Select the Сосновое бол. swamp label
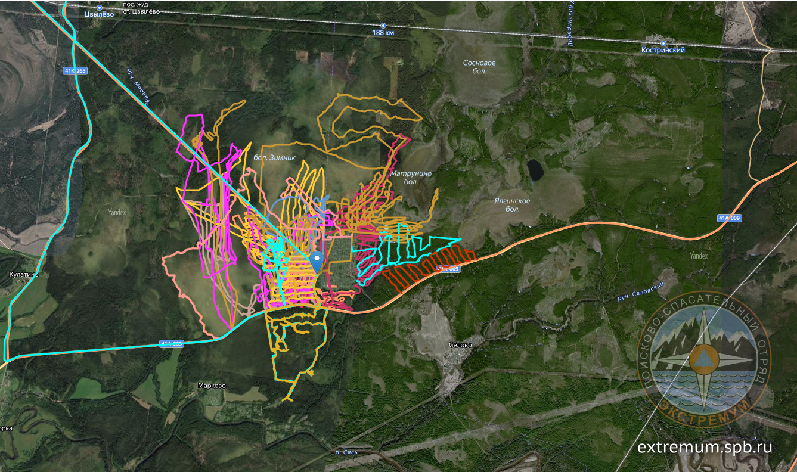Viewport: 797px width, 472px height. [x=479, y=67]
